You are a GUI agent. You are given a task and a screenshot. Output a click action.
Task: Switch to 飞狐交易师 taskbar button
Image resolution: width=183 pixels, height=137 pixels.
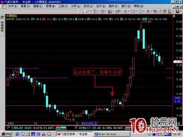click(x=74, y=134)
